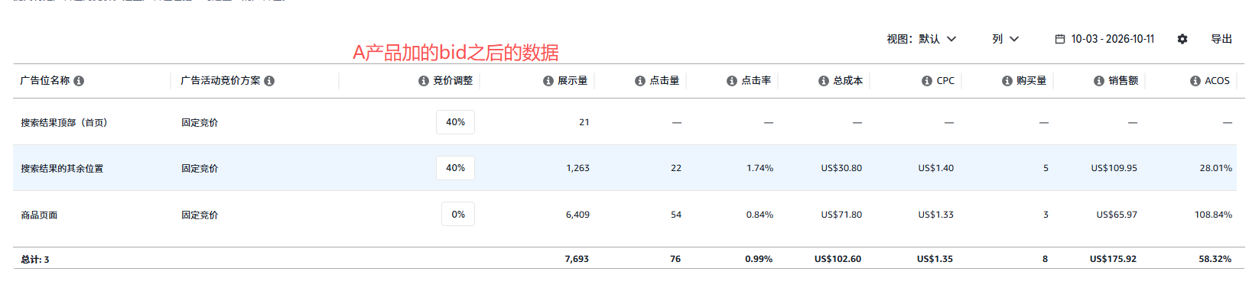The image size is (1249, 291).
Task: Click total ACOS 58.32%
Action: coord(1215,259)
